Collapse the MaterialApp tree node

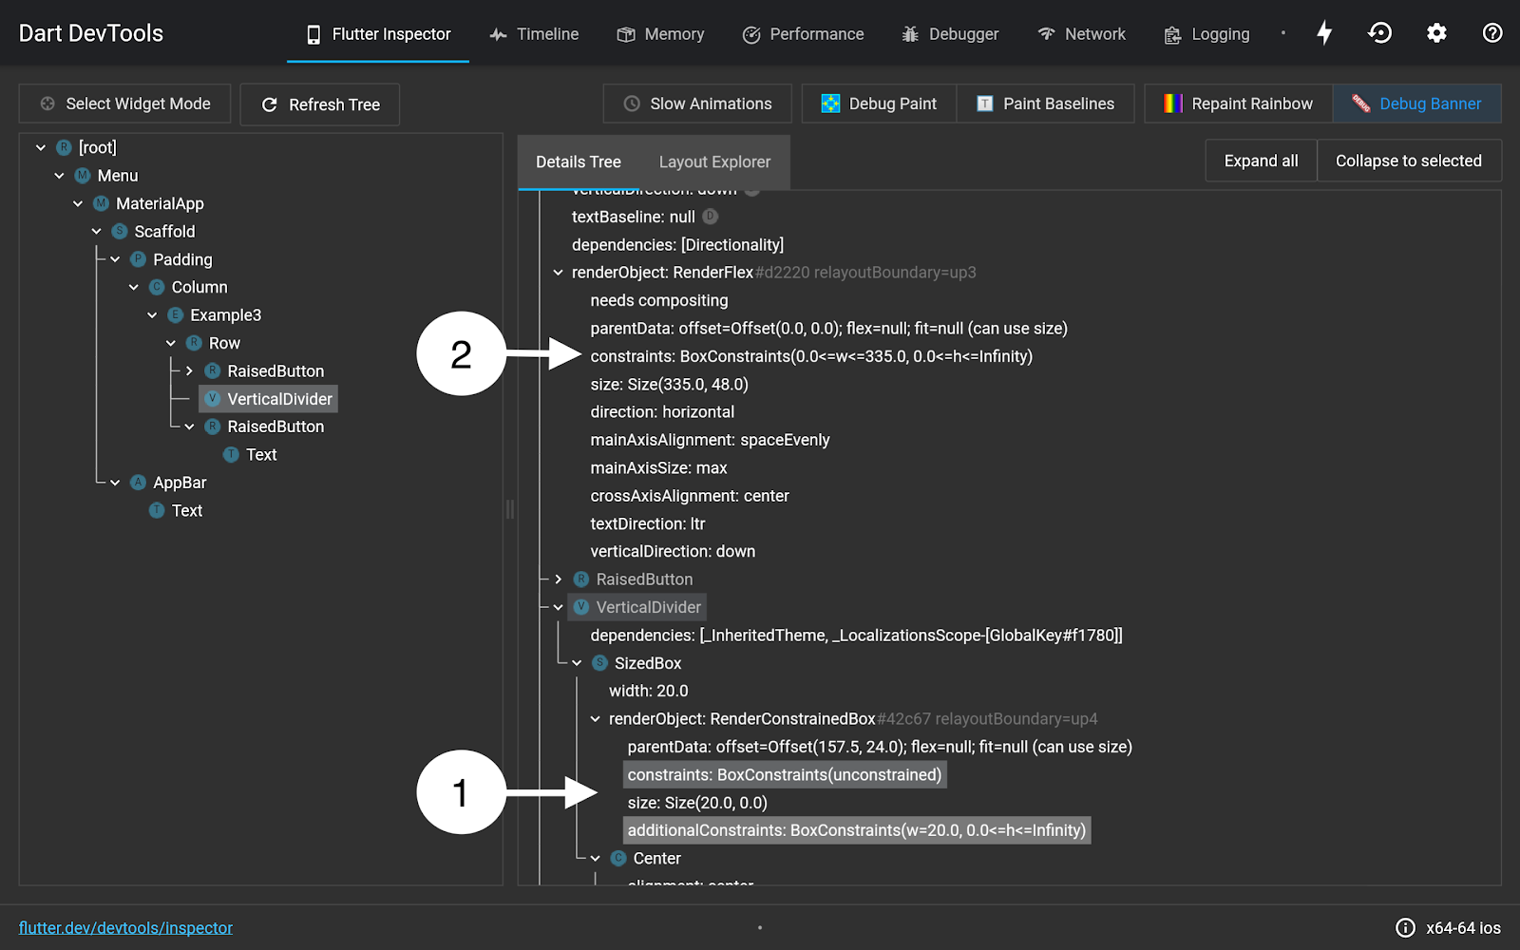point(78,203)
